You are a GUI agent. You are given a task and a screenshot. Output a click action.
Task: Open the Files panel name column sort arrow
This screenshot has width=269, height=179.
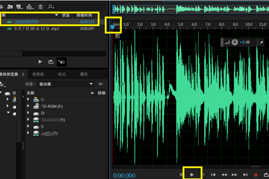tap(56, 15)
